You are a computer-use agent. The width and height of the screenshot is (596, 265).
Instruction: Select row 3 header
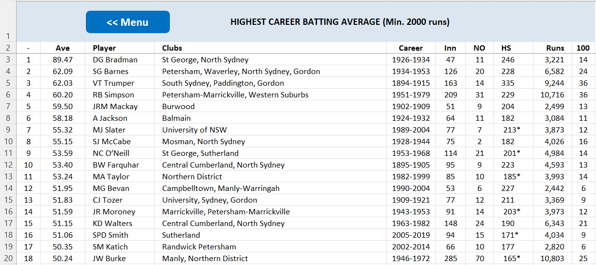(x=8, y=59)
